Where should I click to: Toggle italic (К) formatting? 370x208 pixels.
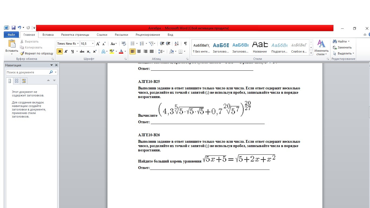(66, 51)
